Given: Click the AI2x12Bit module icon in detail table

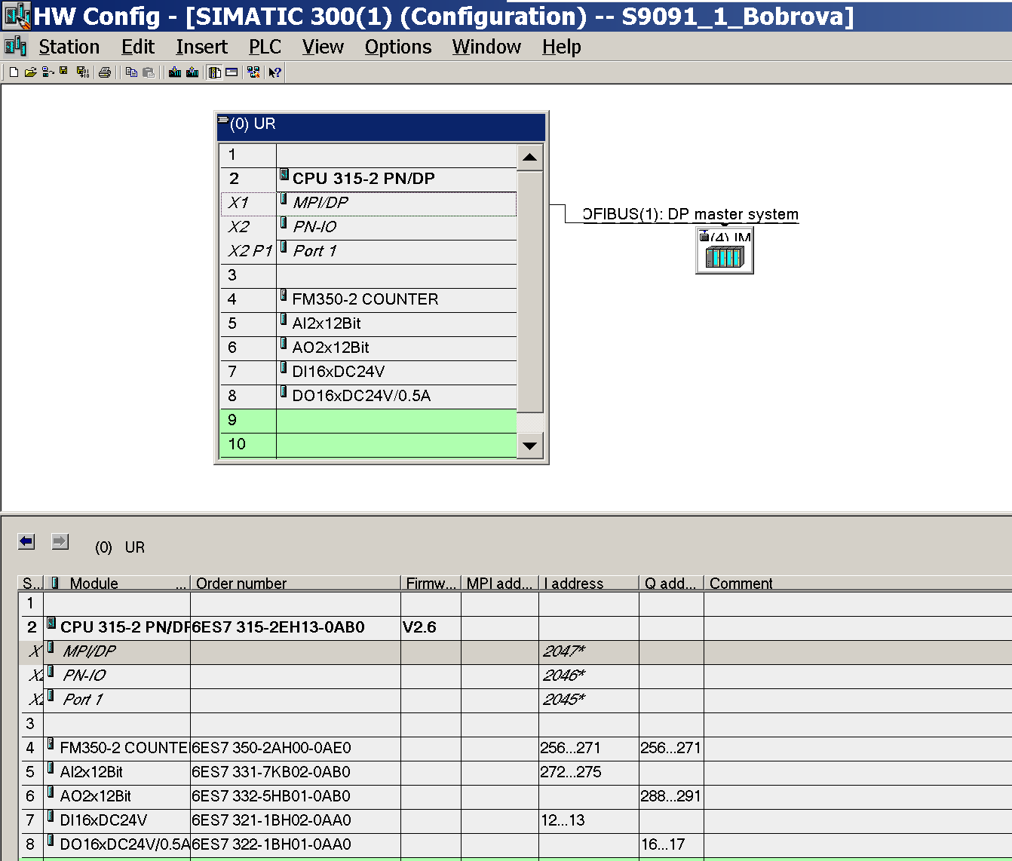Looking at the screenshot, I should tap(51, 768).
